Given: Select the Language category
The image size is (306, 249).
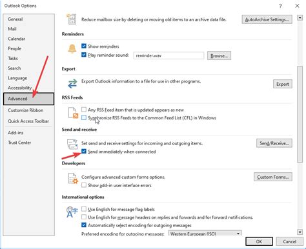Looking at the screenshot, I should (x=28, y=78).
